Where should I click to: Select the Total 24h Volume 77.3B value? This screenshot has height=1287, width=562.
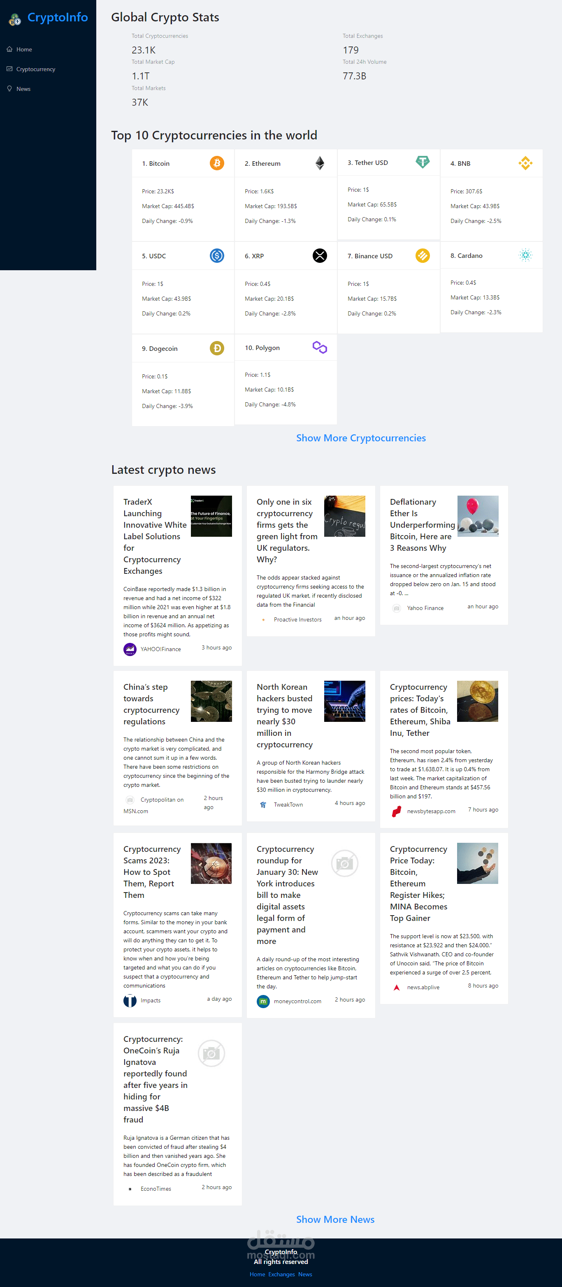click(354, 76)
